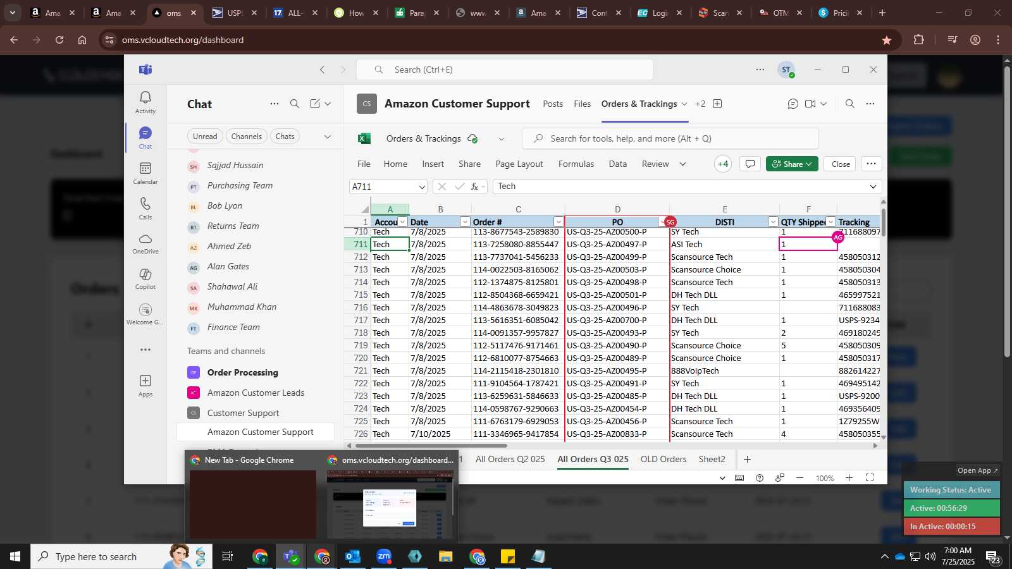Toggle the Chats filter pill

(285, 137)
